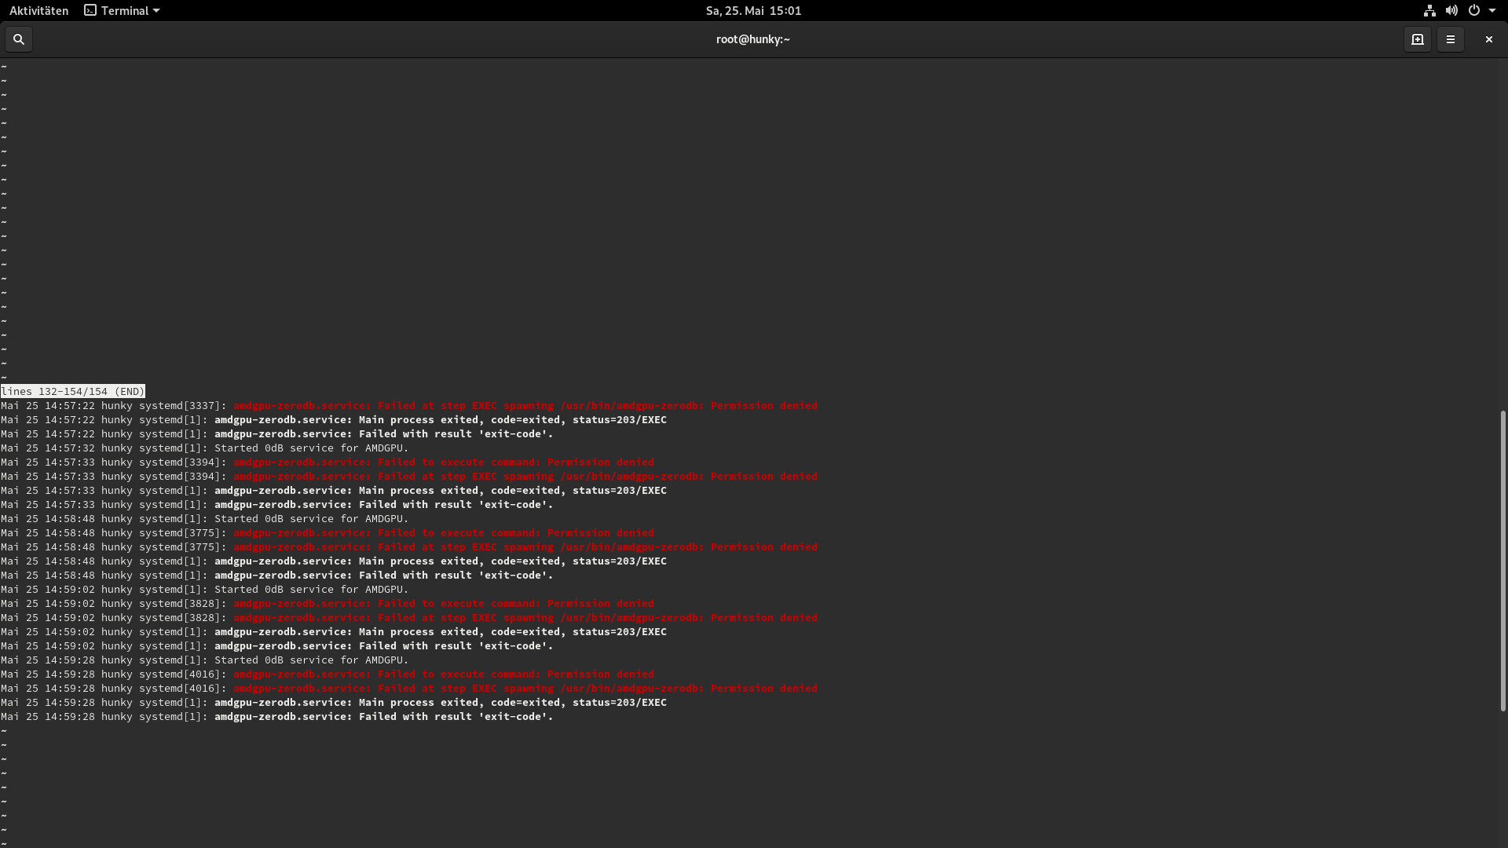Open the Terminal application menu label
This screenshot has height=848, width=1508.
pos(125,10)
